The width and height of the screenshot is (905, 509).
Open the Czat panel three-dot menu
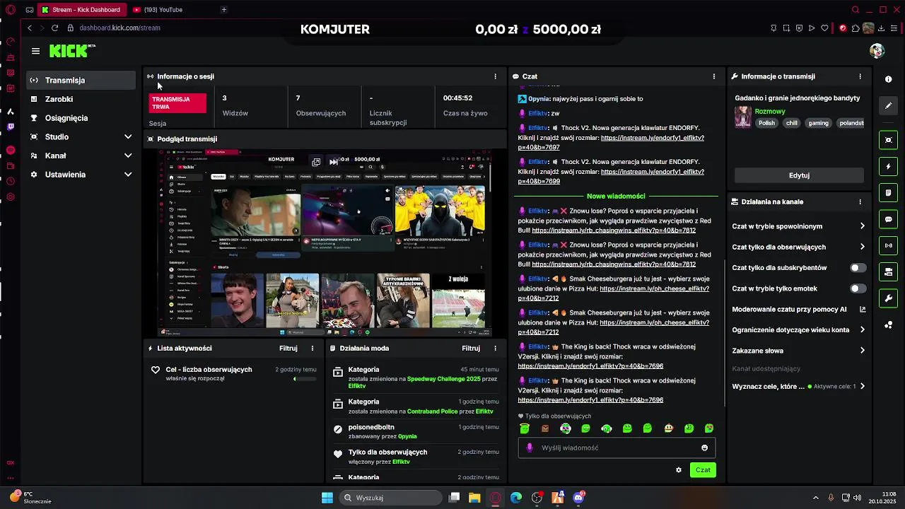(x=714, y=76)
